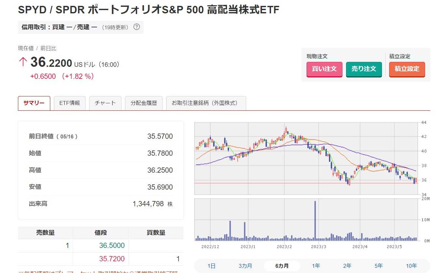Click the bid price 35.7200

coord(112,259)
